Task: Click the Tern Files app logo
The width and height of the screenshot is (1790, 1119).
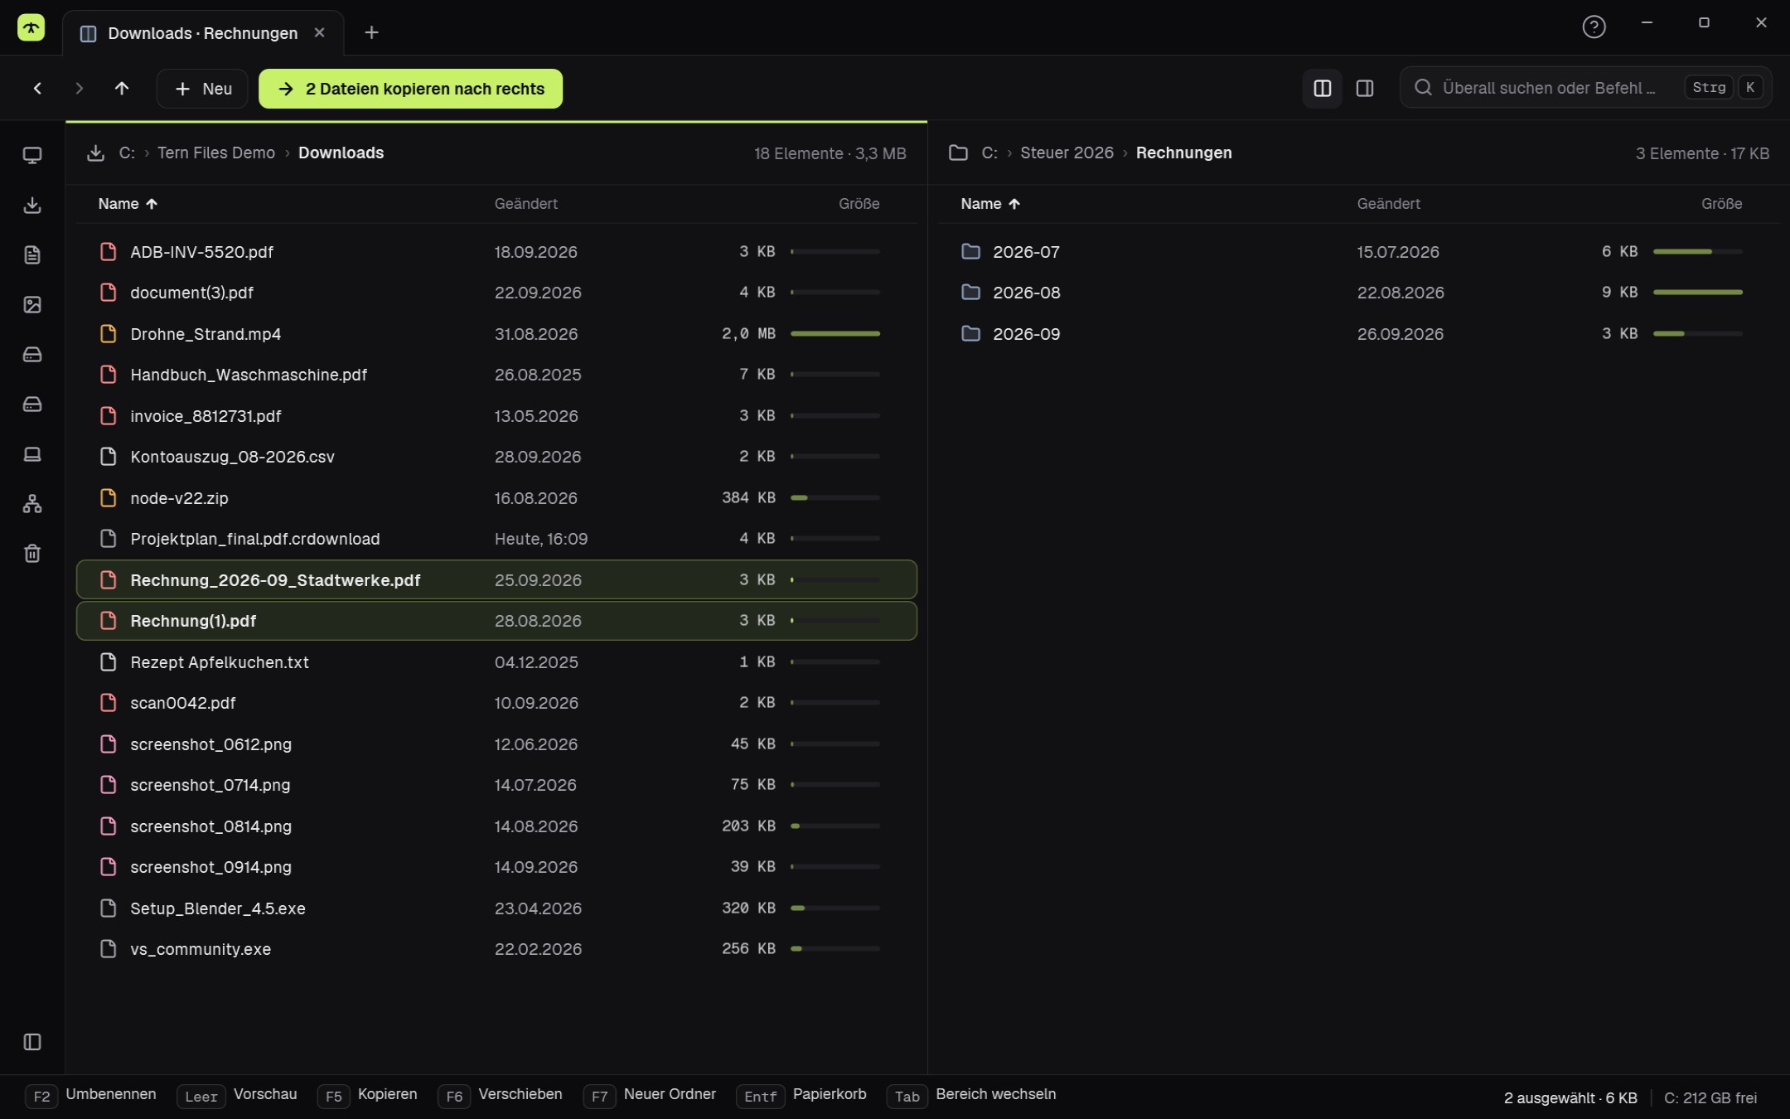Action: 31,27
